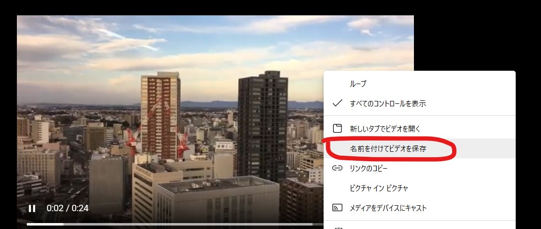This screenshot has width=541, height=229.
Task: Click the cast icon beside メディアをデバイスにキャスト
Action: (337, 208)
